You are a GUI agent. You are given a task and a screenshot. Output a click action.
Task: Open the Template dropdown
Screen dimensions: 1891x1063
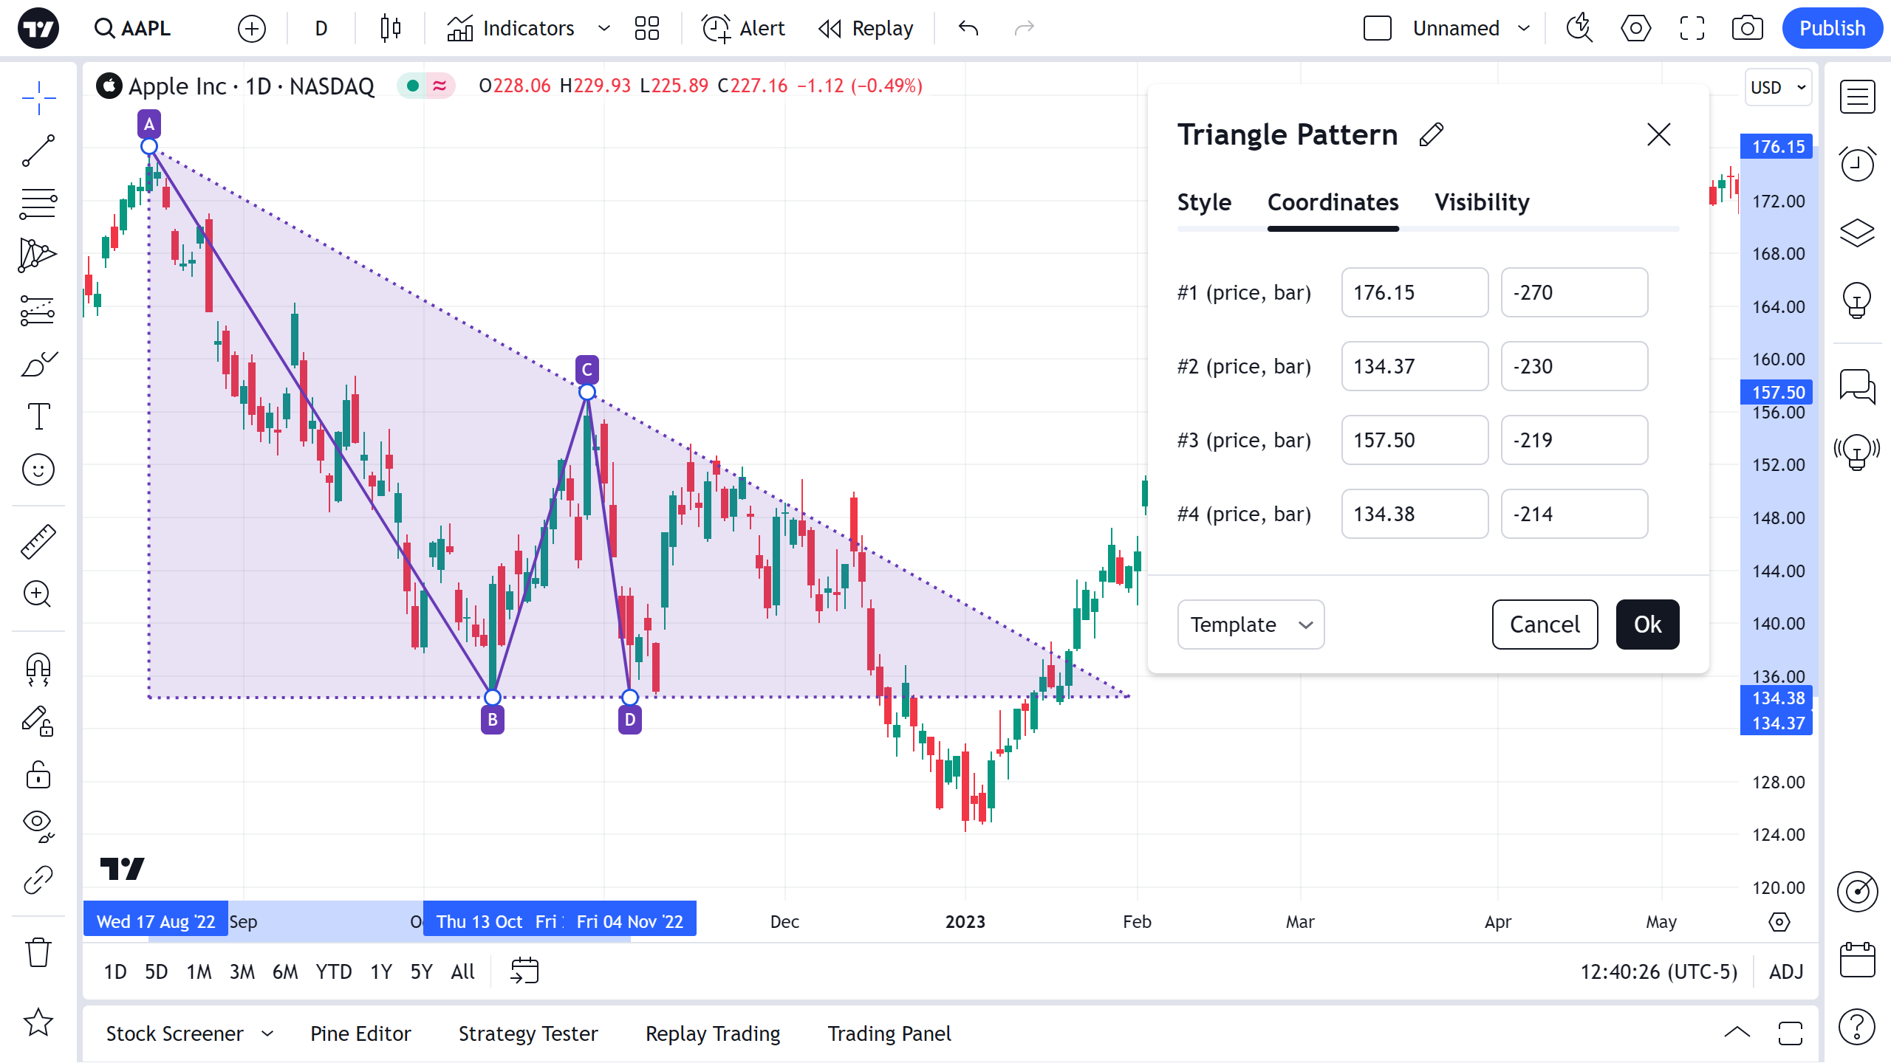point(1251,625)
